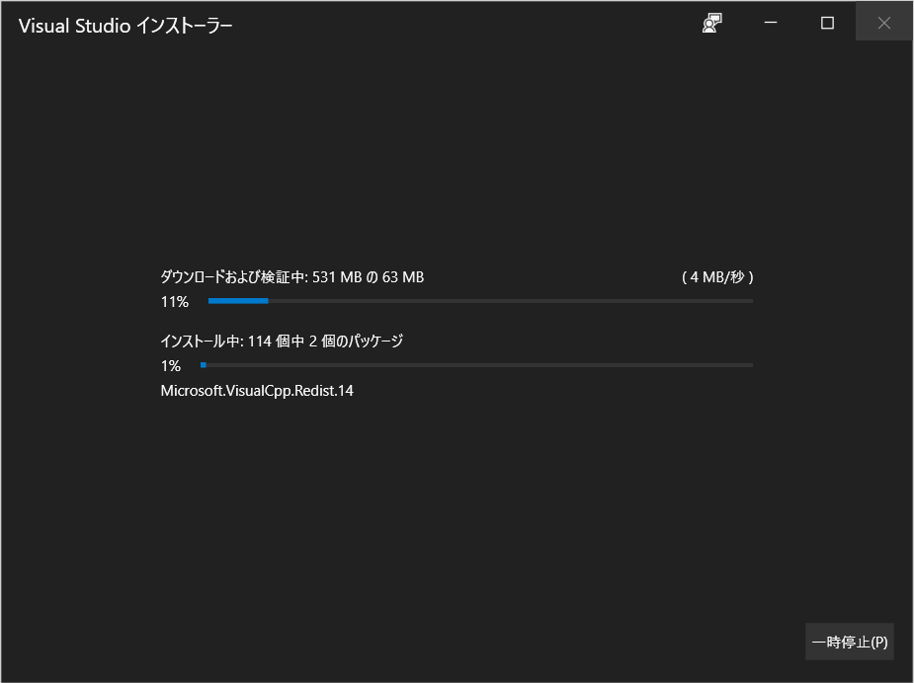Click the download progress bar at 11%

[480, 301]
